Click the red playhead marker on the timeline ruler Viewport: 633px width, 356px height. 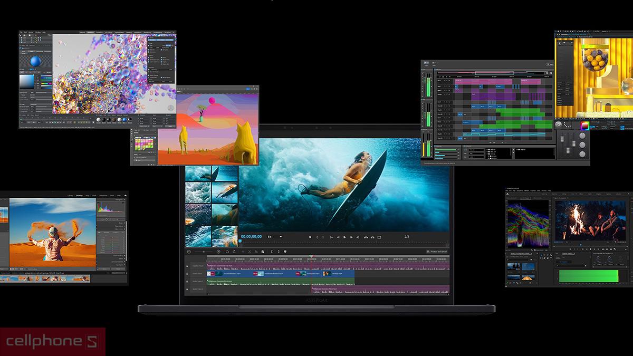click(x=312, y=256)
